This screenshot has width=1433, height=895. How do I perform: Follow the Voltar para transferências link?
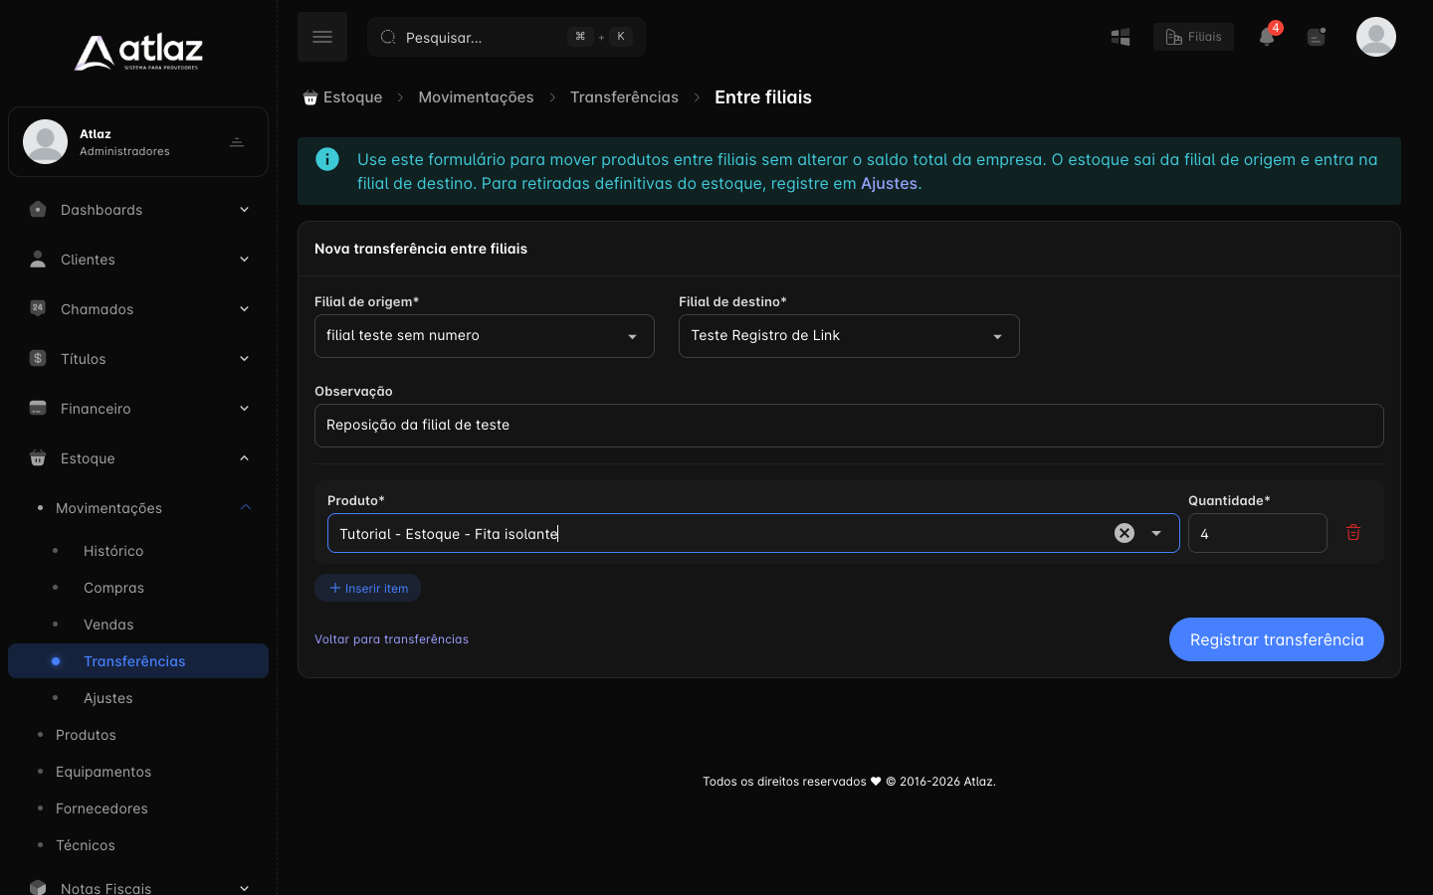(391, 639)
